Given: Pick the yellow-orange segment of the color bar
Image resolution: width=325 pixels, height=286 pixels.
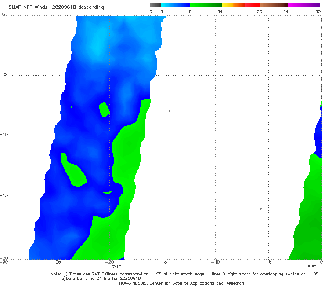Looking at the screenshot, I should (233, 5).
